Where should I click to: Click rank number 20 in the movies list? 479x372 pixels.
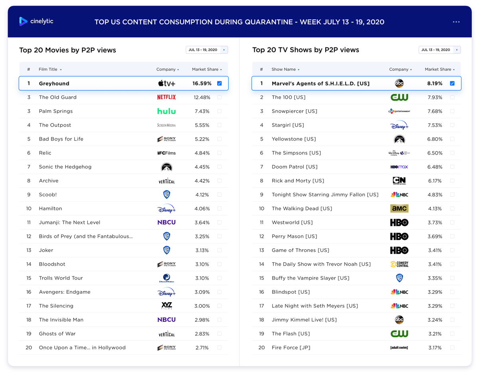pos(29,348)
